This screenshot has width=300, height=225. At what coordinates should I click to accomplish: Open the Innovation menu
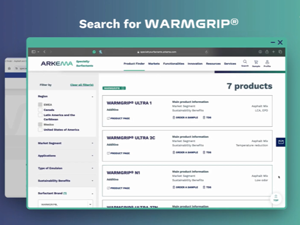click(x=195, y=64)
